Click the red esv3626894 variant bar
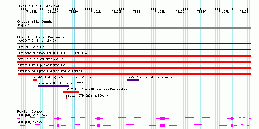Screen dimensions: 259x129 (134, 56)
